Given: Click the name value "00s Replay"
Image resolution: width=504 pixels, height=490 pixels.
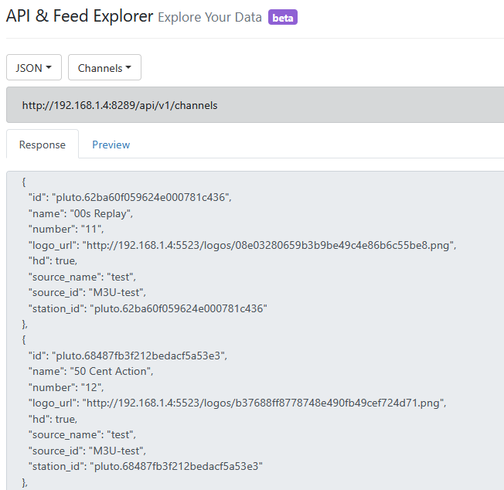Looking at the screenshot, I should tap(100, 213).
